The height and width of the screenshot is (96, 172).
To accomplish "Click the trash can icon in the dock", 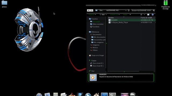I will tap(132, 94).
